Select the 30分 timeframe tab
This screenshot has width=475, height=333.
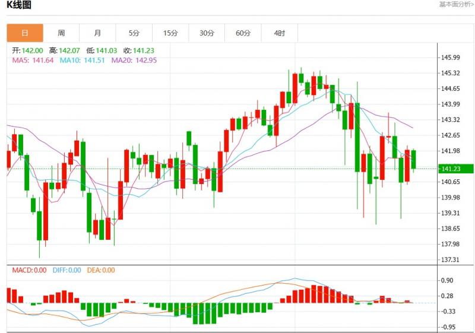(x=207, y=33)
